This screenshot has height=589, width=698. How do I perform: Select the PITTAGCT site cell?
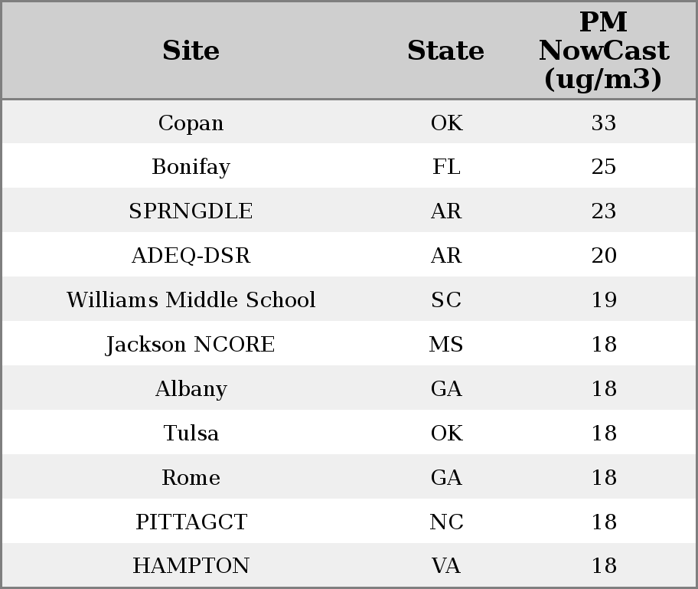tap(191, 522)
